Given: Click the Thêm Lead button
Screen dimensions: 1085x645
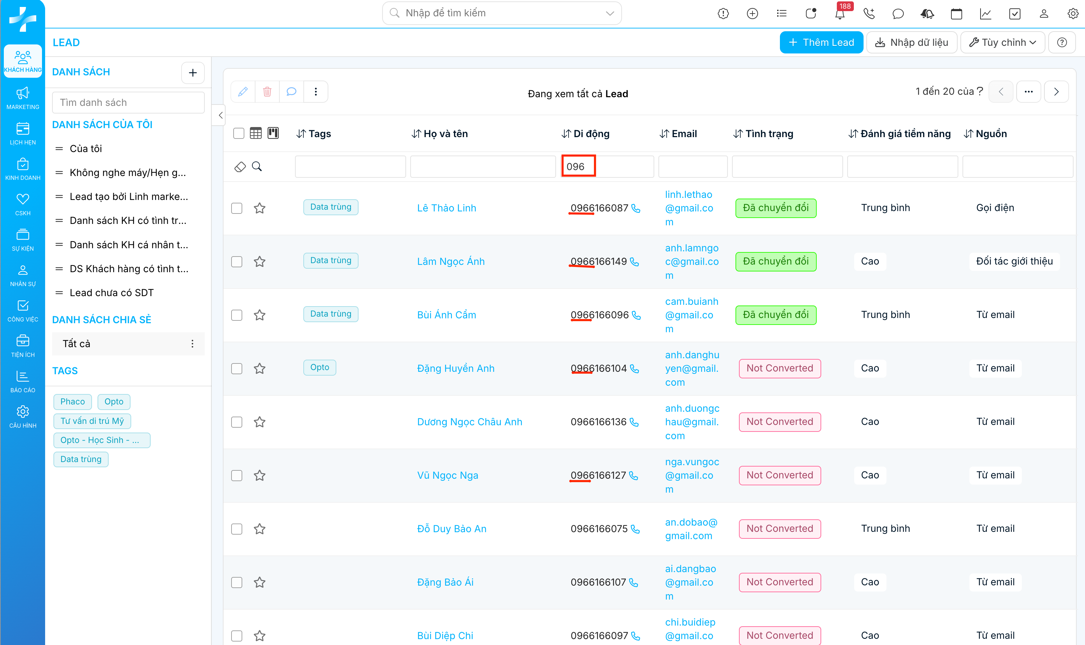Looking at the screenshot, I should coord(821,43).
